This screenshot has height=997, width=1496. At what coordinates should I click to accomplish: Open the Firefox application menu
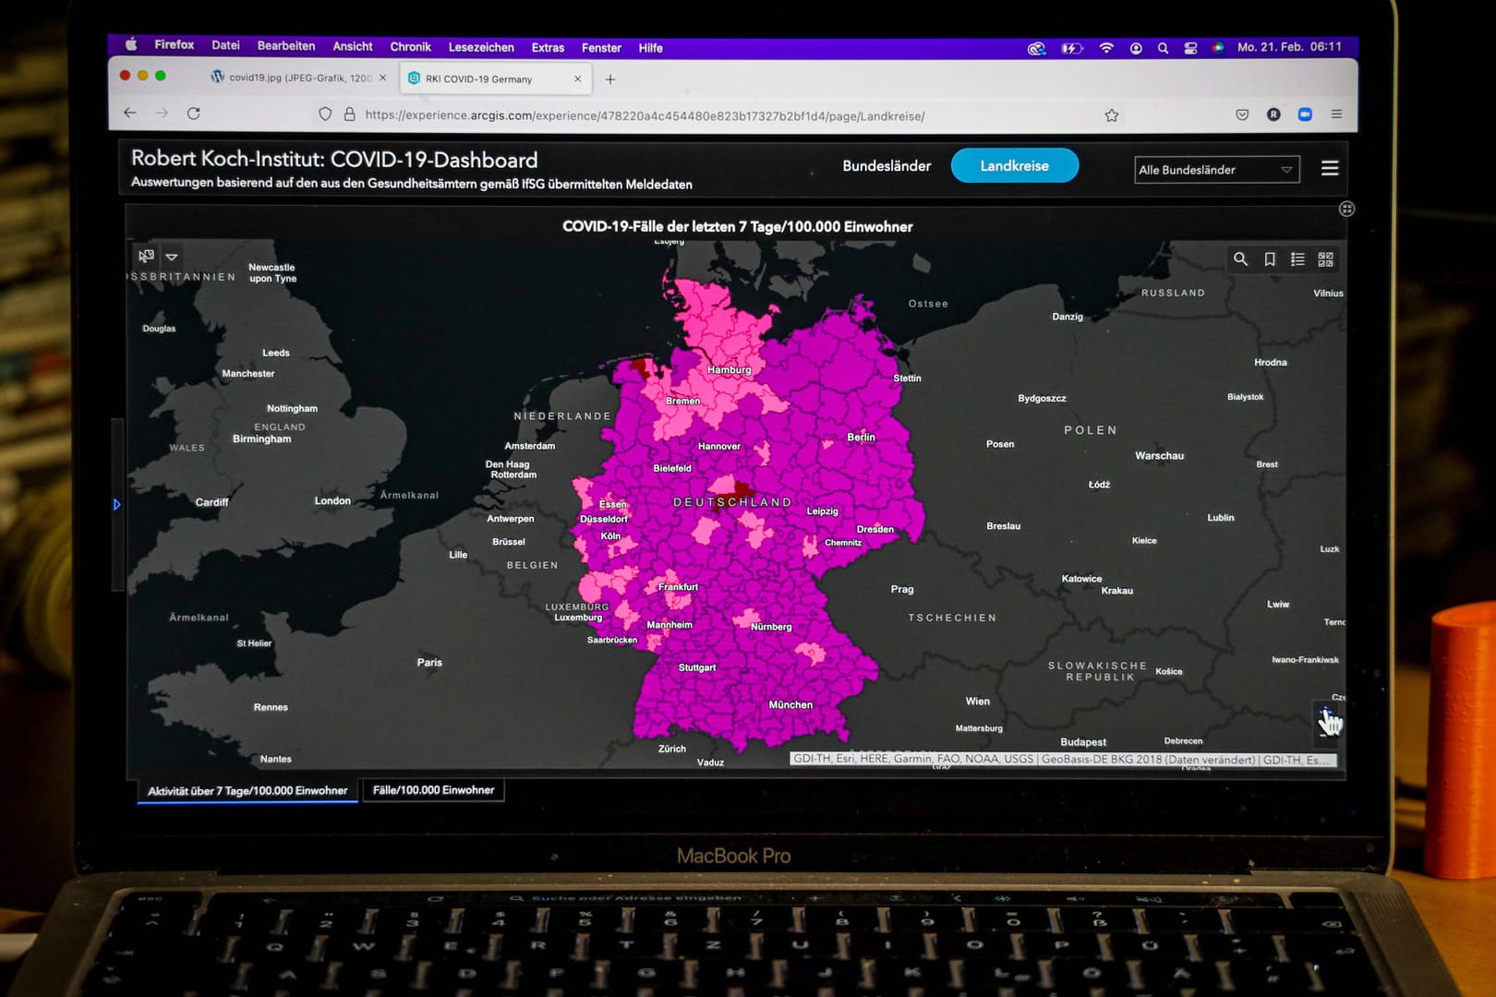click(x=174, y=44)
